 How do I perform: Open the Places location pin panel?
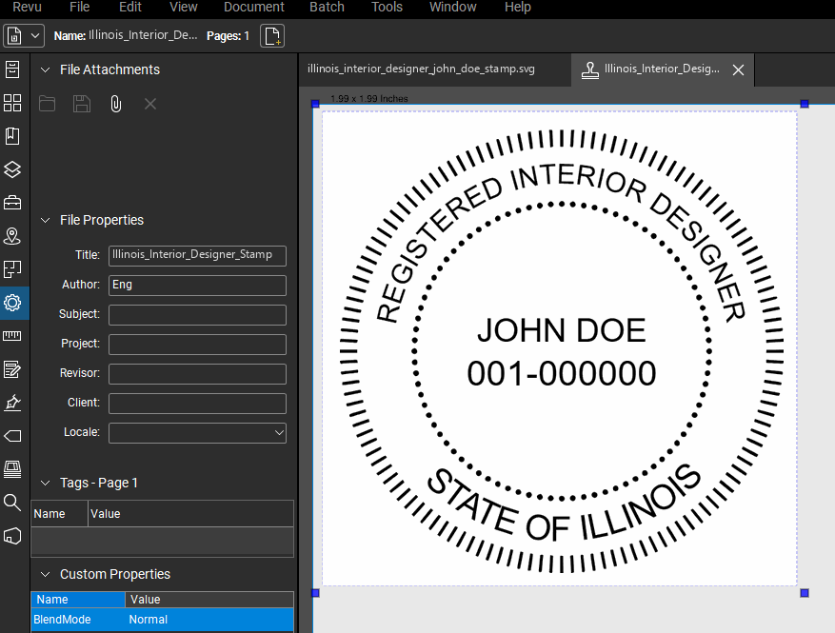tap(12, 236)
